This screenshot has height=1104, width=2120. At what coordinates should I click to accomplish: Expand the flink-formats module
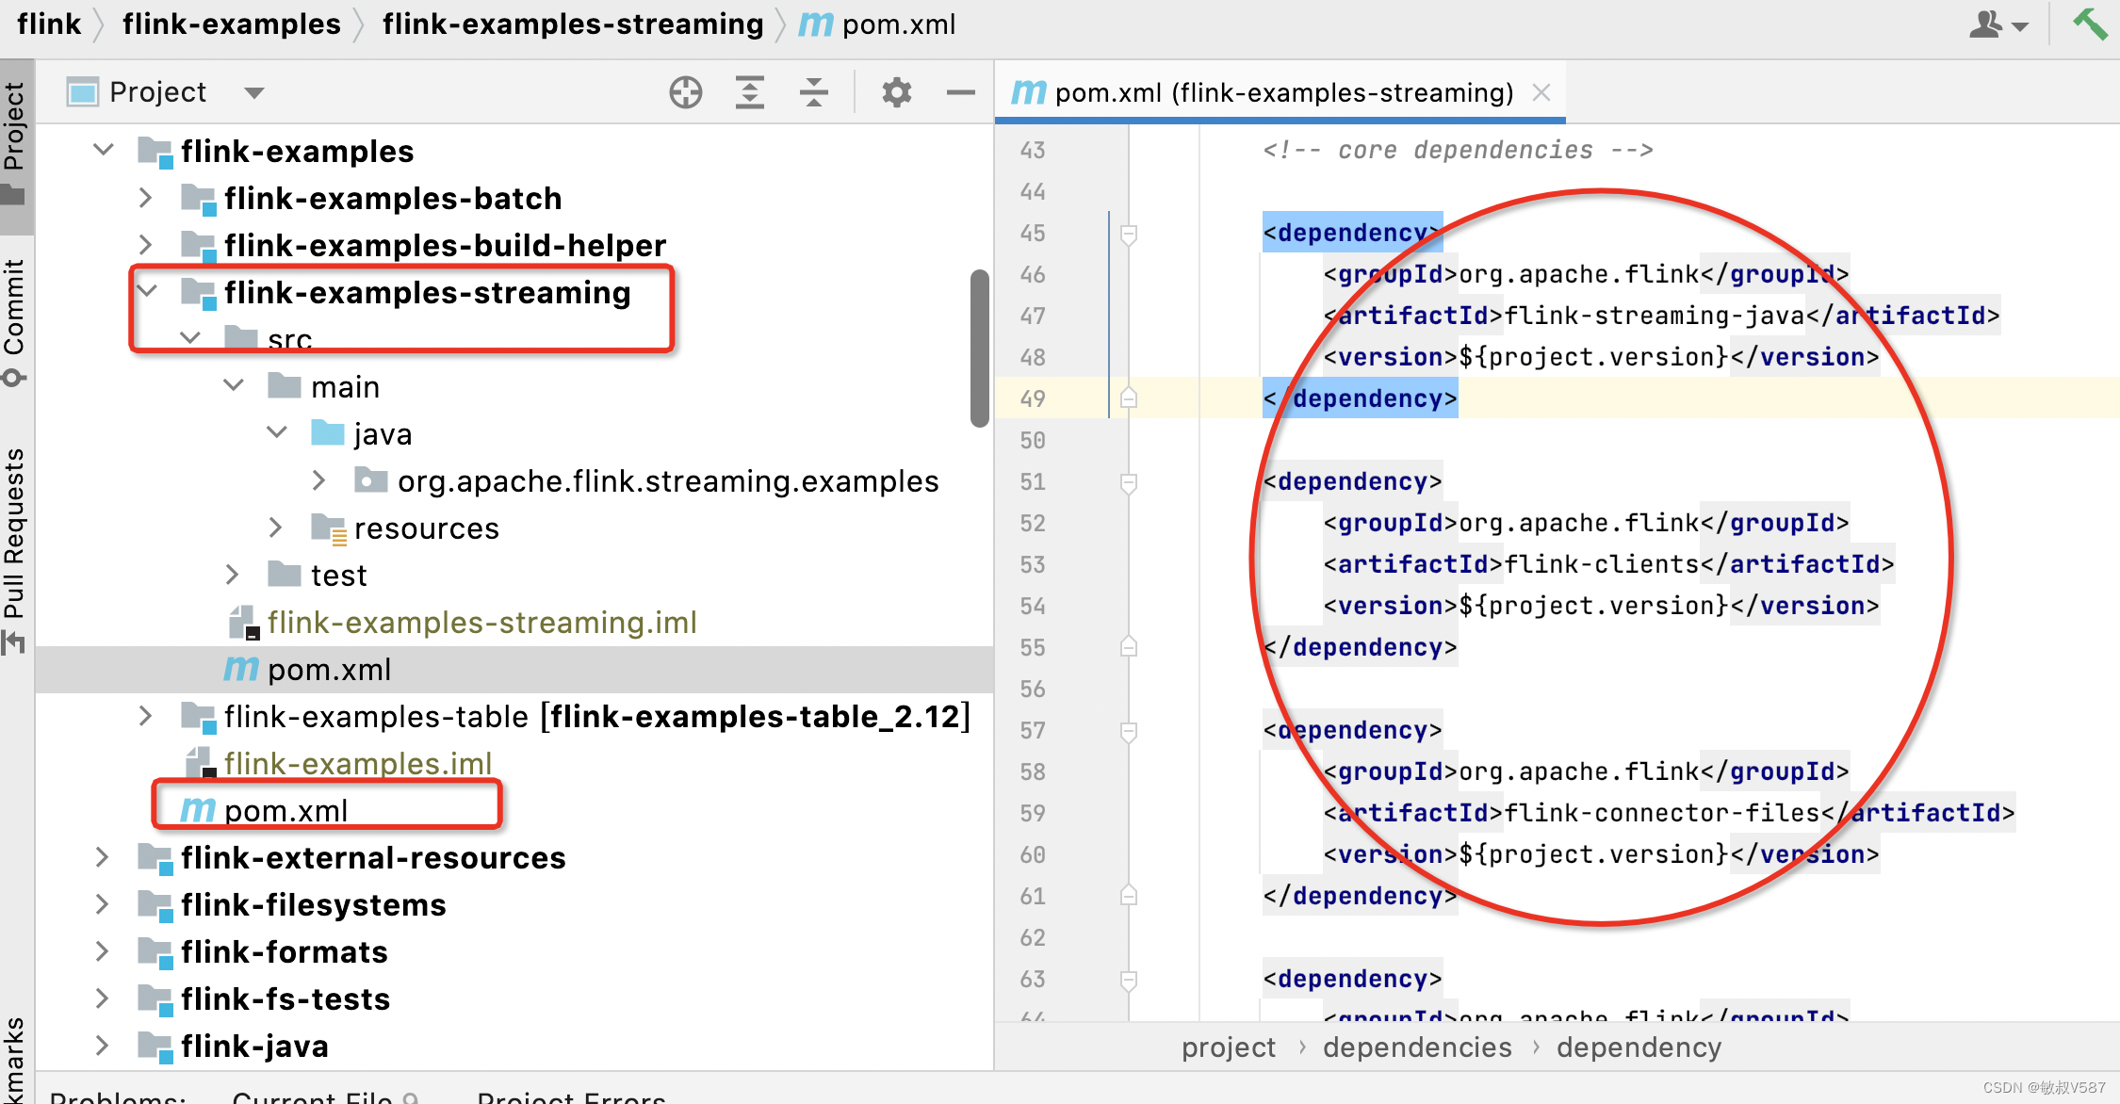click(102, 951)
